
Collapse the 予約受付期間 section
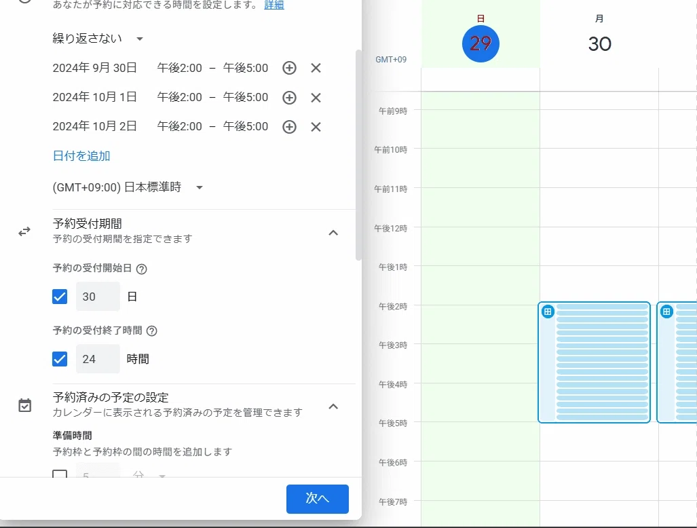333,233
